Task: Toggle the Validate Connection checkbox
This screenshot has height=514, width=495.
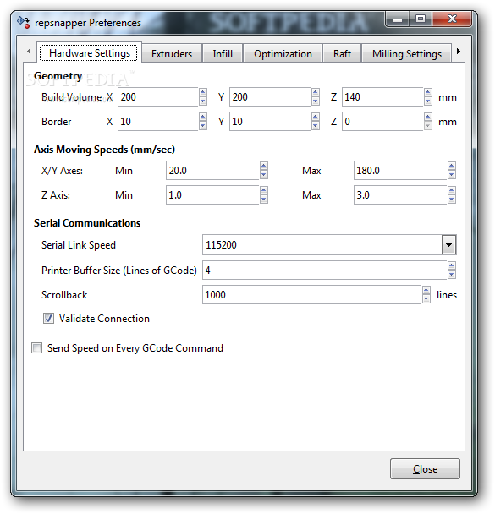Action: (x=48, y=319)
